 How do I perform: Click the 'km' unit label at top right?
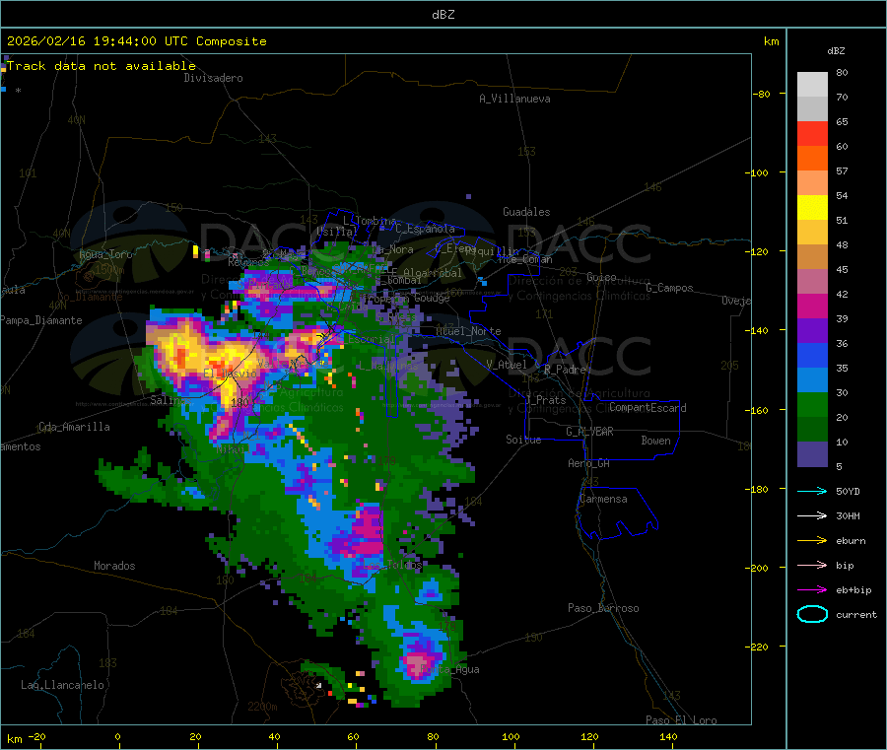(x=771, y=41)
